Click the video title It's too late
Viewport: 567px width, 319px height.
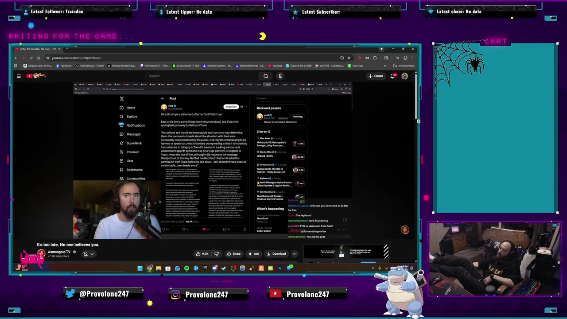[68, 244]
